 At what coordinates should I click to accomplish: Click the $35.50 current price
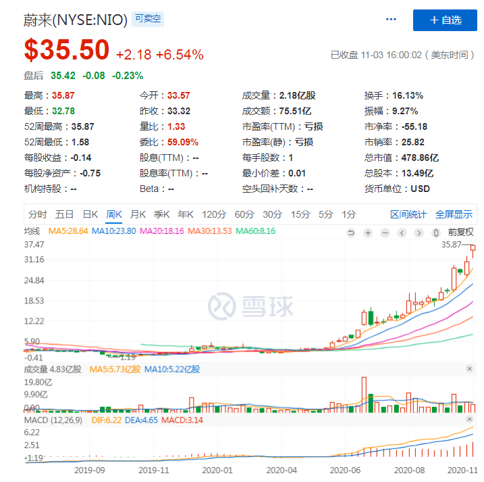(67, 49)
